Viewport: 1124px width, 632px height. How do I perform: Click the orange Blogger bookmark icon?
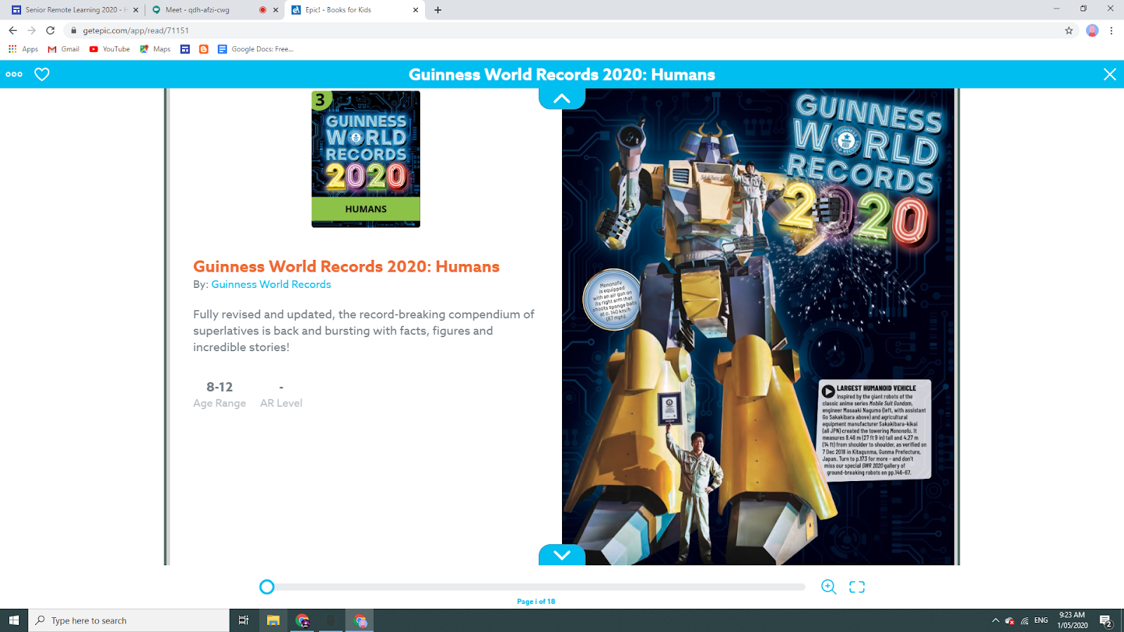(x=204, y=49)
